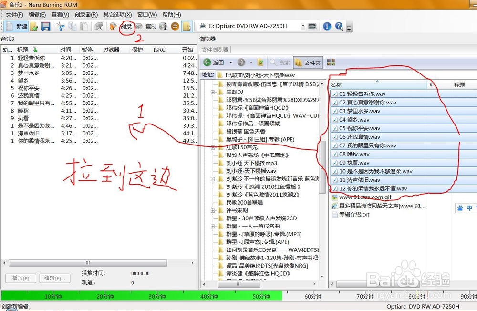477x311 pixels.
Task: Open an existing compilation with folder icon
Action: pyautogui.click(x=34, y=27)
